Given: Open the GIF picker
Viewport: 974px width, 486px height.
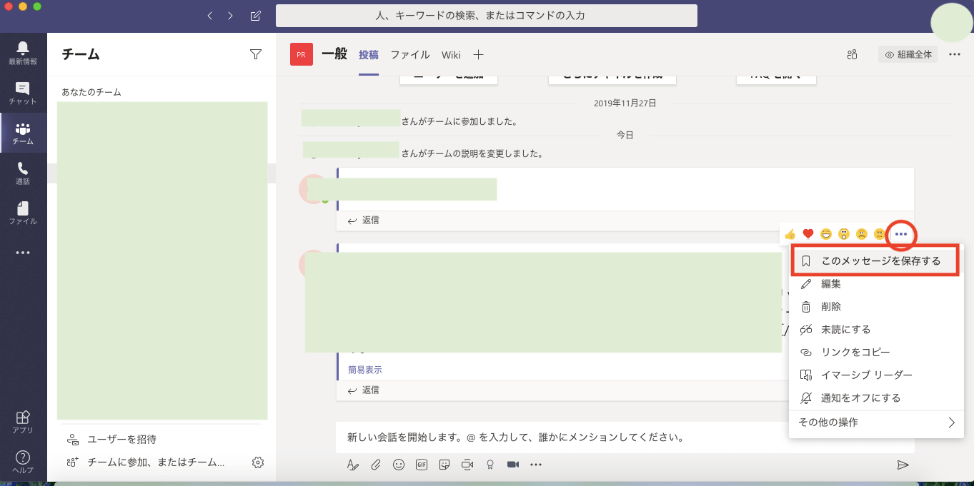Looking at the screenshot, I should 422,465.
